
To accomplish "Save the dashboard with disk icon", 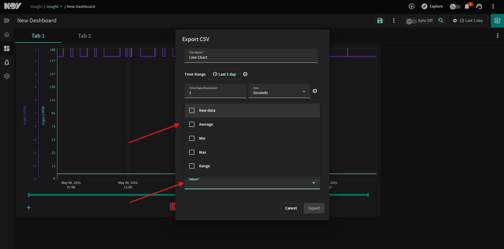I will 380,21.
